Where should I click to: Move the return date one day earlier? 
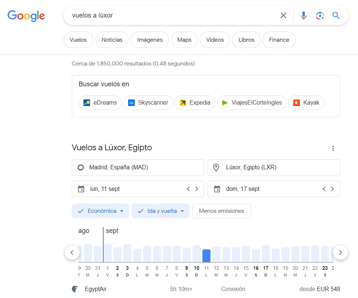324,189
